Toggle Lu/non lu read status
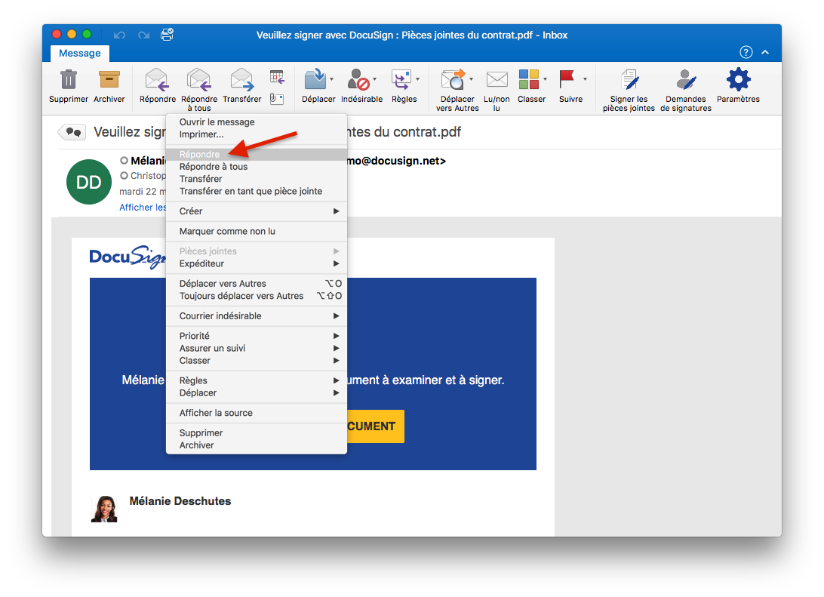 point(497,80)
